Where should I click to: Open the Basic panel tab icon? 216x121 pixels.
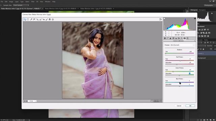165,38
